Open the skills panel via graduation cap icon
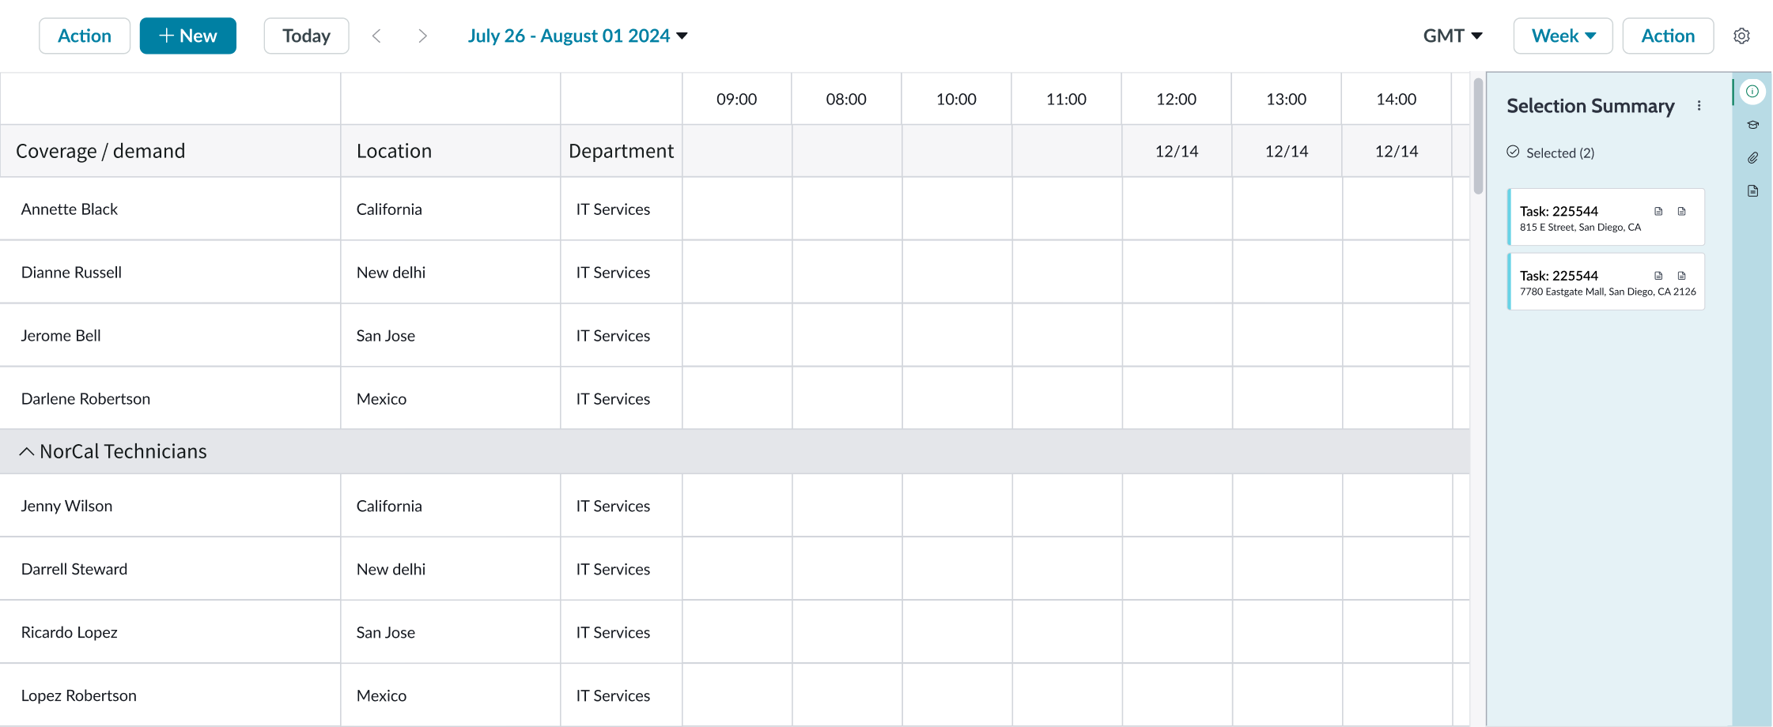Viewport: 1773px width, 727px height. (x=1753, y=124)
